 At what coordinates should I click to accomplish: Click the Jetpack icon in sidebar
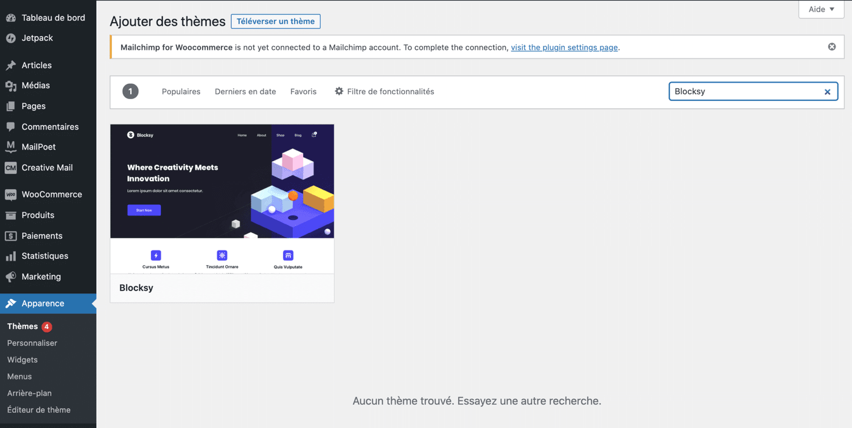pos(10,38)
